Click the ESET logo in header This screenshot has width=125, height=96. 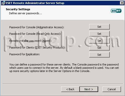(x=116, y=11)
